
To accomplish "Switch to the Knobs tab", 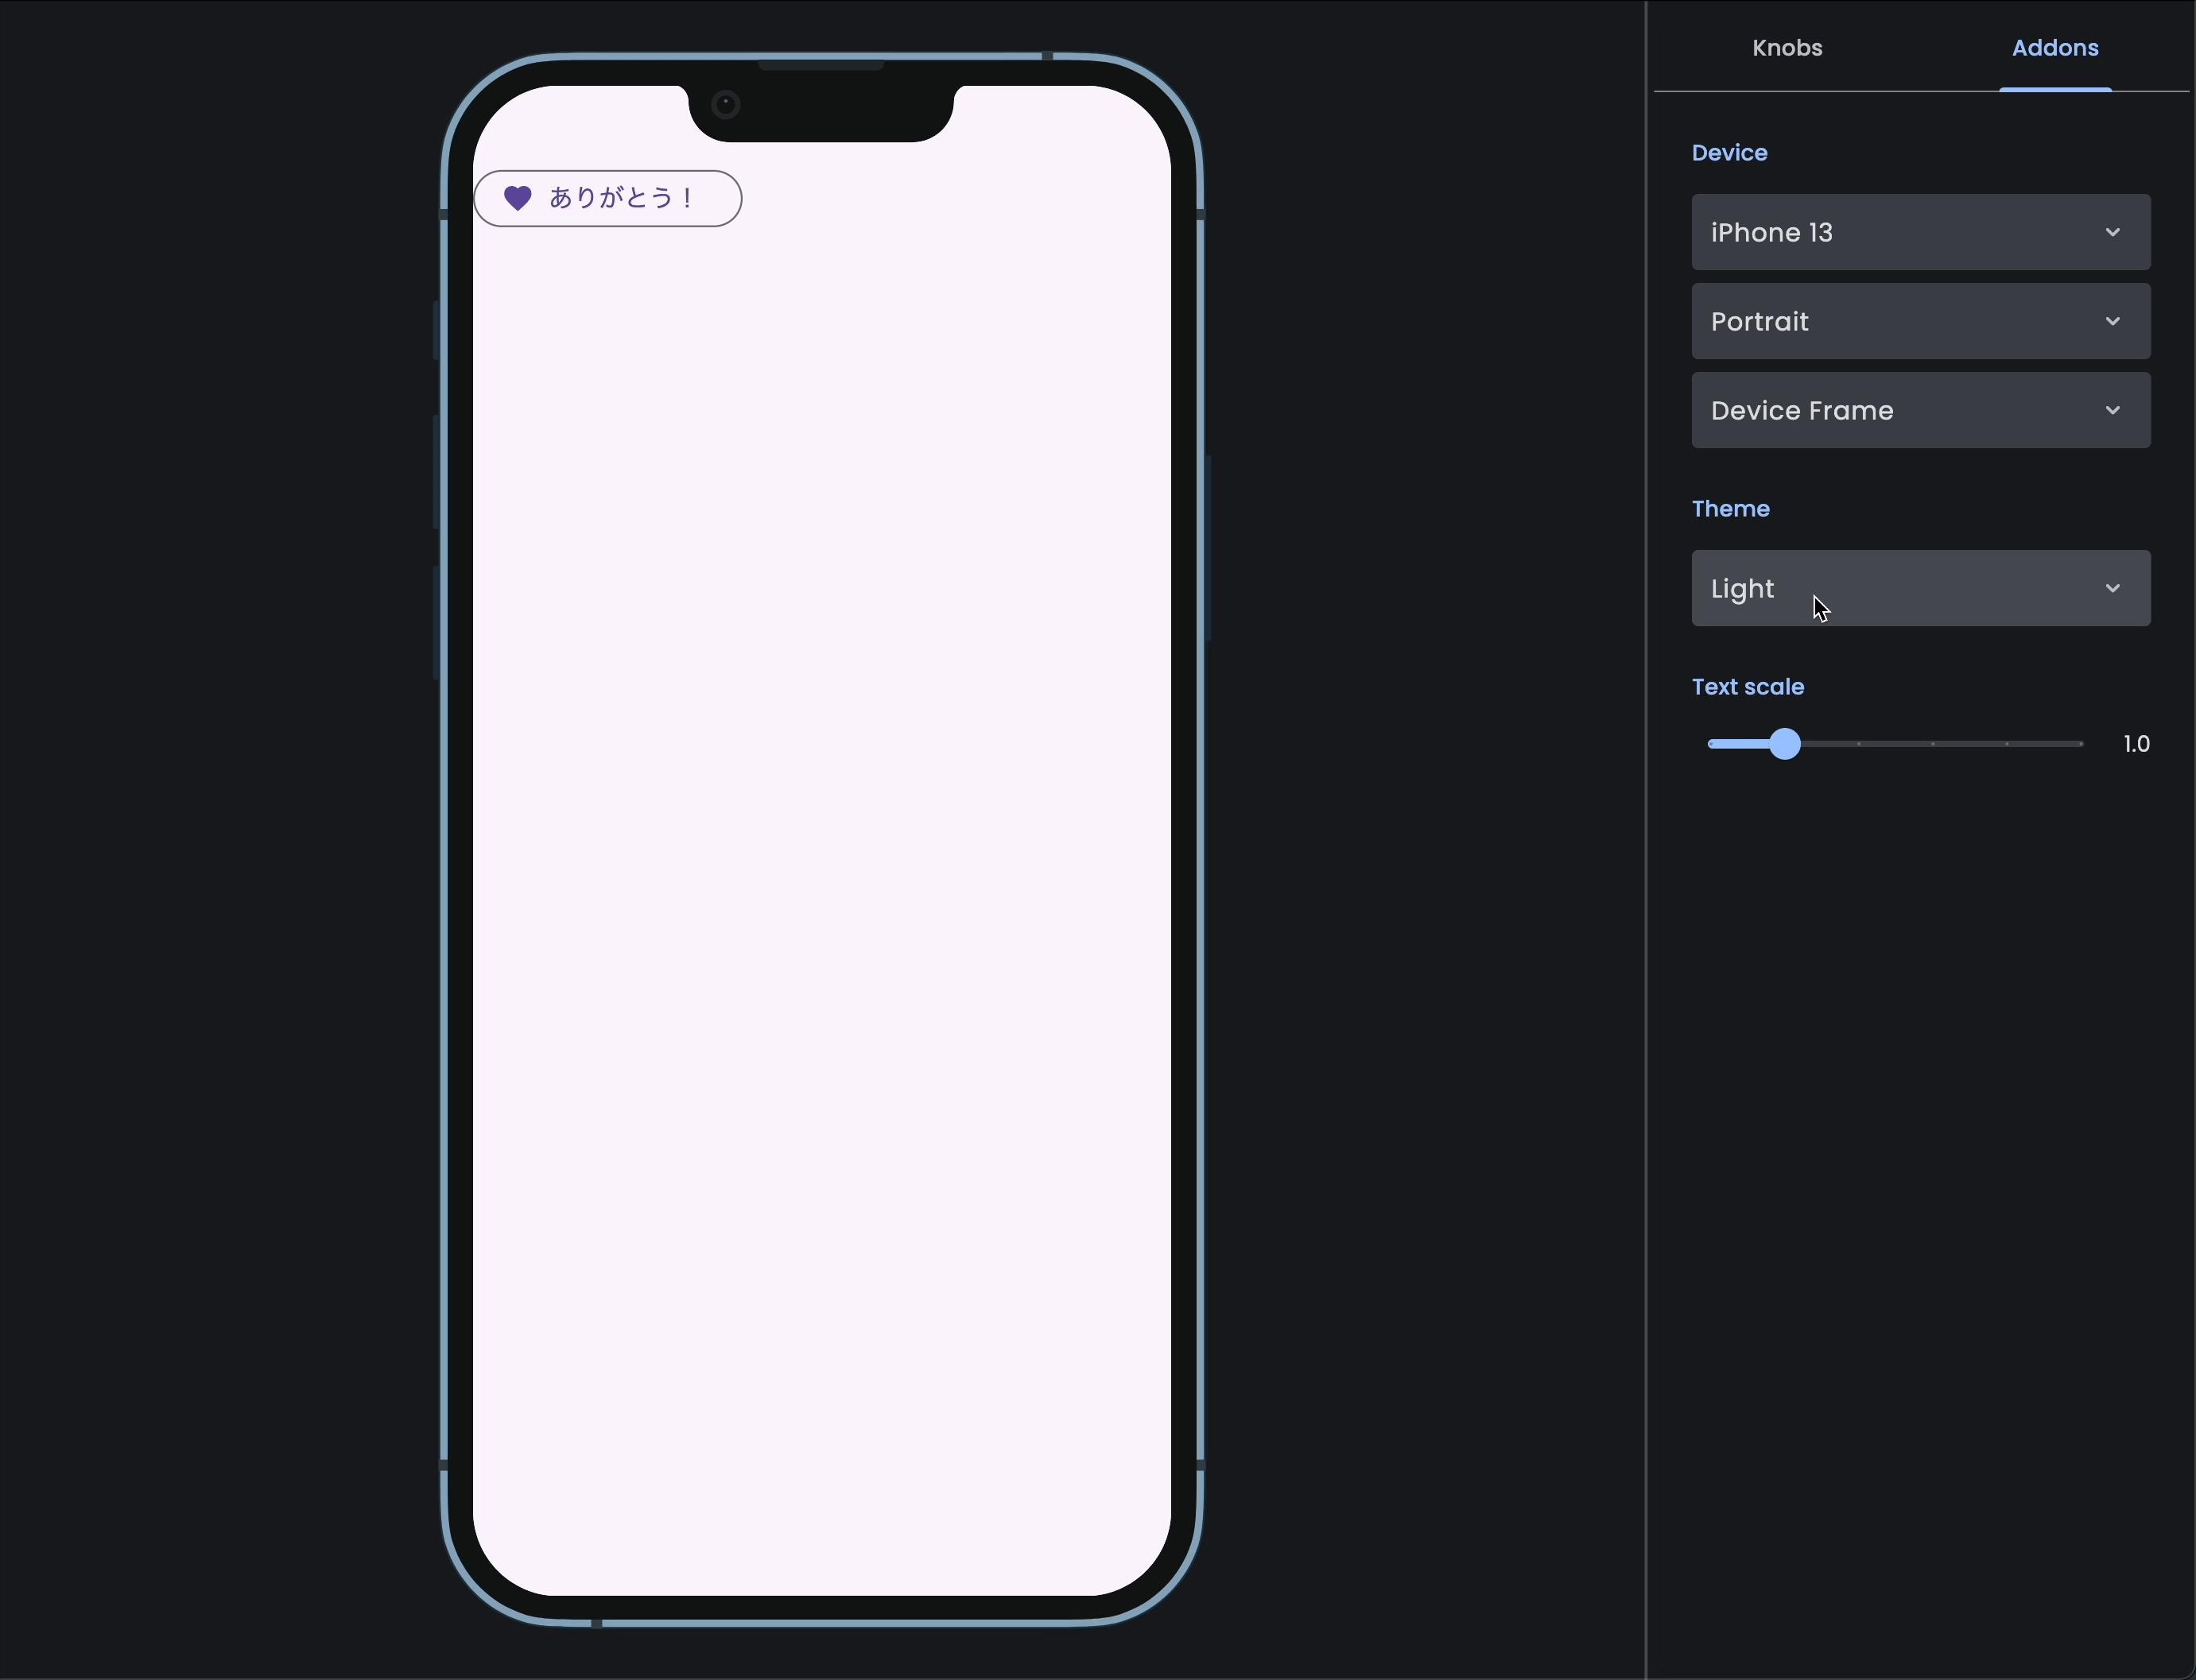I will click(x=1787, y=47).
